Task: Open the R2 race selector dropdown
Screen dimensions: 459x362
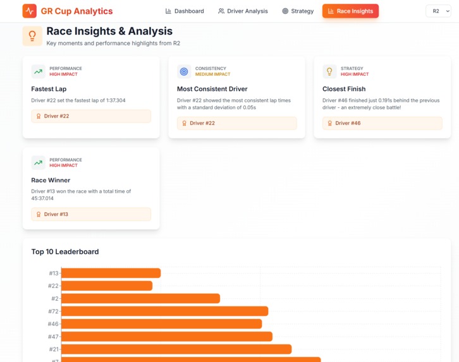Action: 438,11
